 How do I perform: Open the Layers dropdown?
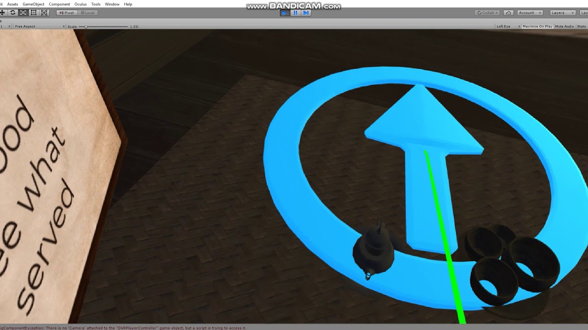click(563, 13)
